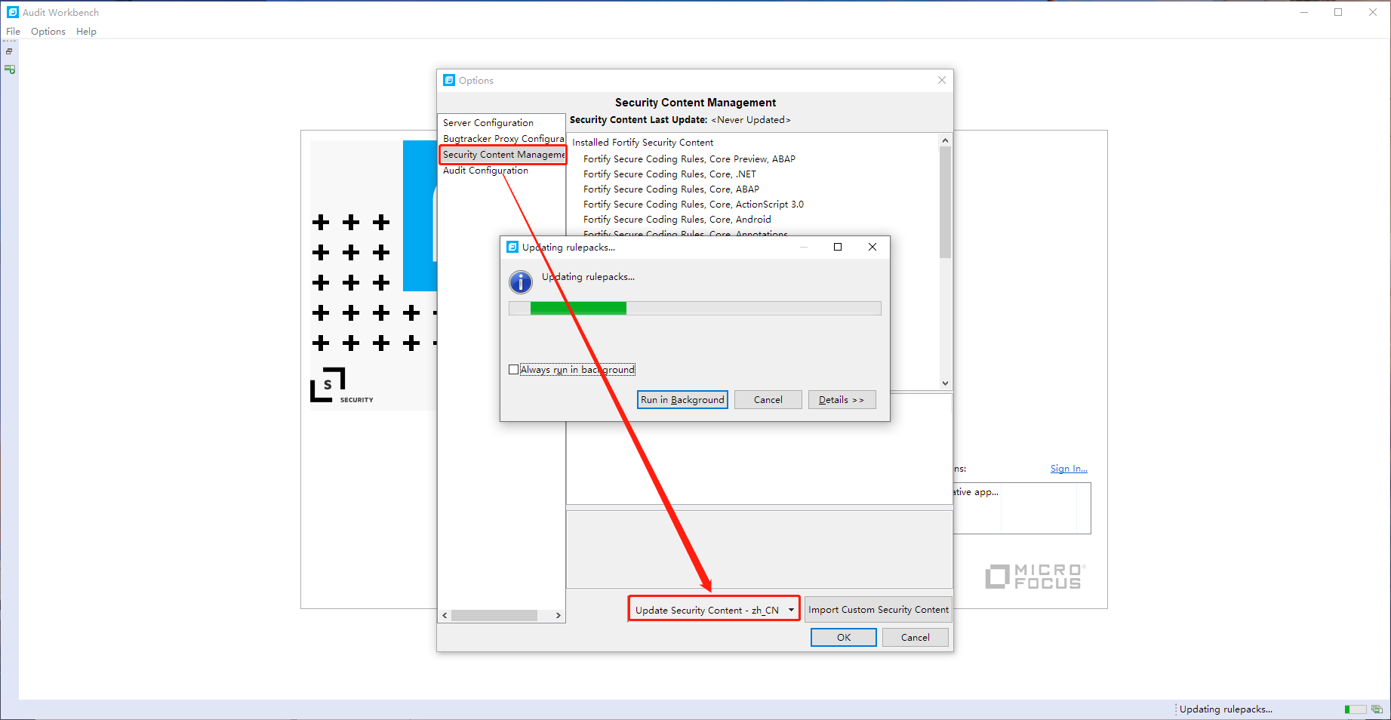Screen dimensions: 1391x720
Task: Open the File menu
Action: click(13, 32)
